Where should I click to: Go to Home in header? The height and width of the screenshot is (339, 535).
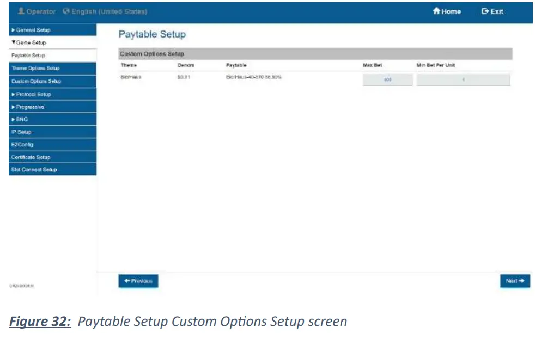coord(447,11)
